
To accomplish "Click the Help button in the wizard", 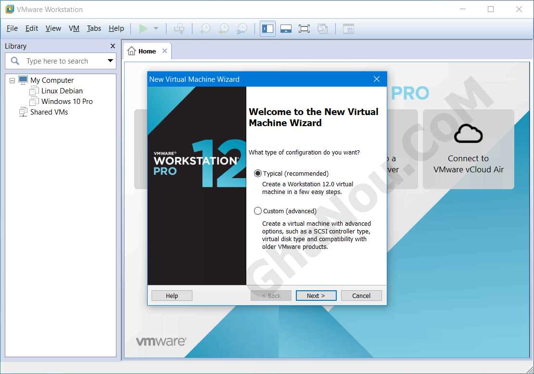I will [x=172, y=296].
